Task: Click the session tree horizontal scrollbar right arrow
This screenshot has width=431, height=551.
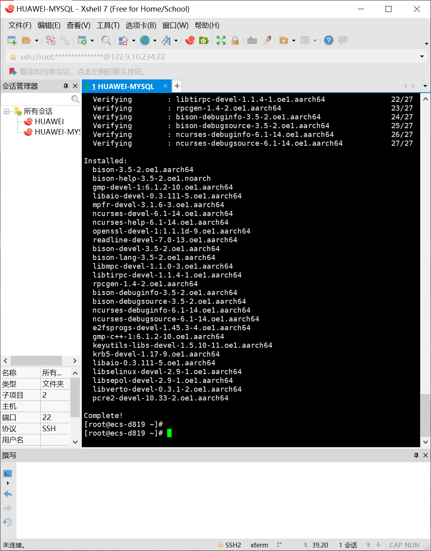Action: [x=75, y=361]
